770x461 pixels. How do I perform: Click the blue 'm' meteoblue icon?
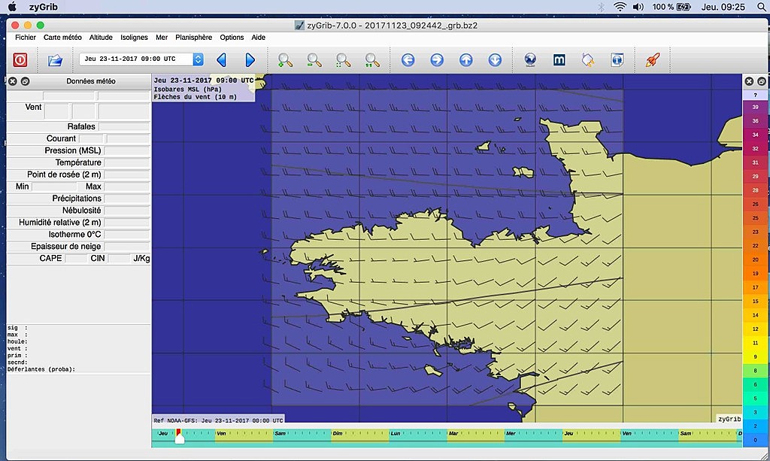coord(559,60)
